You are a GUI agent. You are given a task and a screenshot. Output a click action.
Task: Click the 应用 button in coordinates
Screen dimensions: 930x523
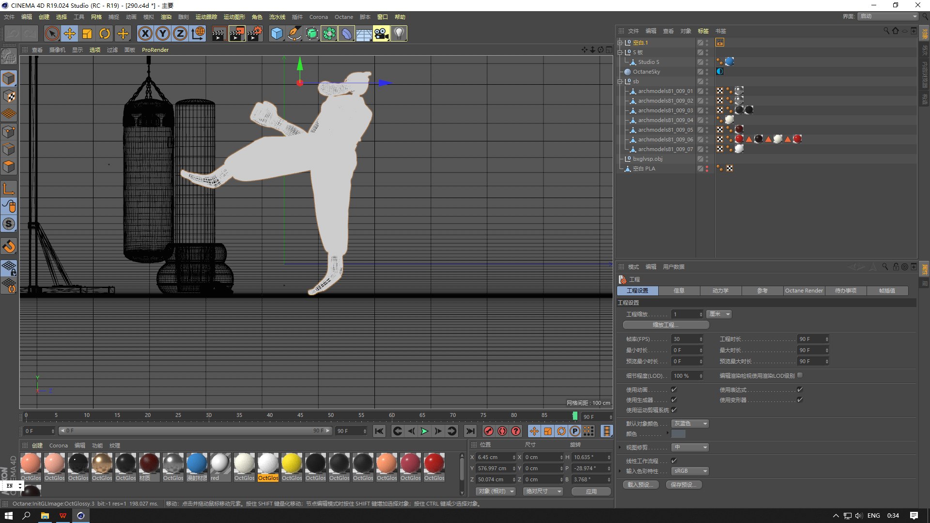591,492
